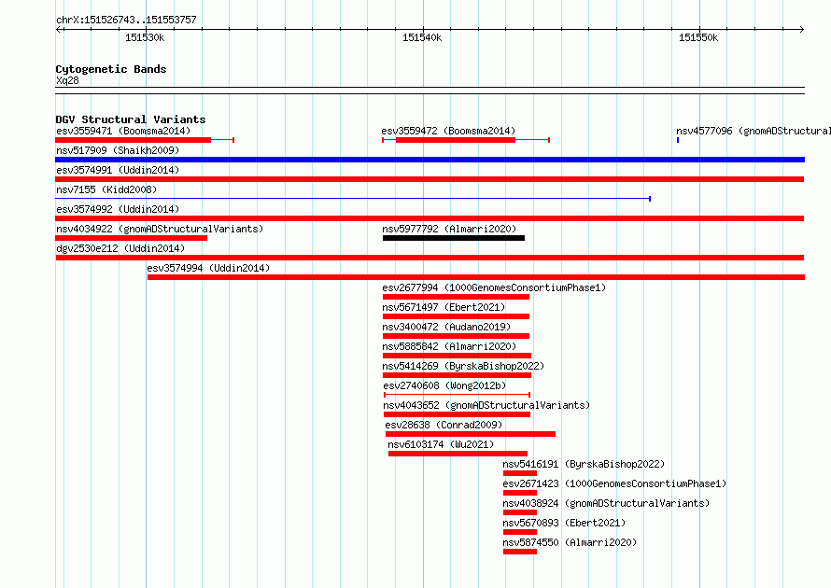
Task: Click the red nsv4043652 variant bar
Action: pos(457,414)
